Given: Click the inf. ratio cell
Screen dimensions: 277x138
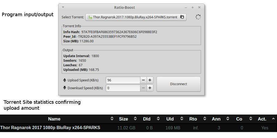Looking at the screenshot, I should [196, 128].
